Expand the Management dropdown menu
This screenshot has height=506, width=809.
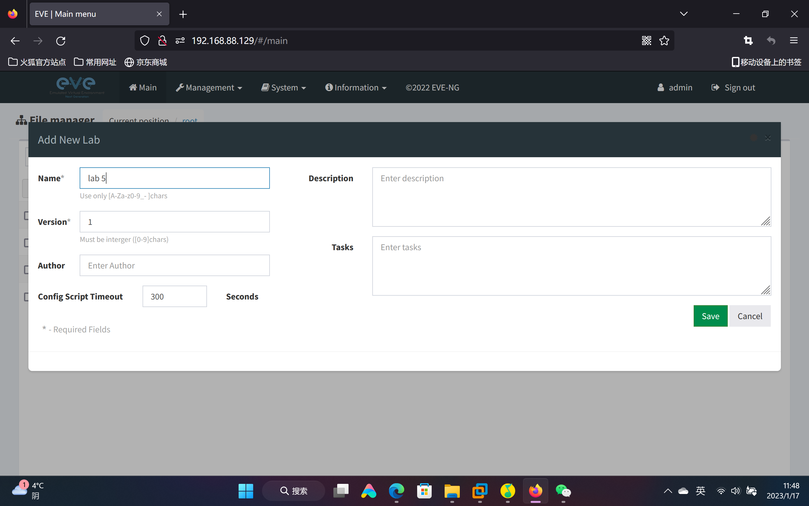(209, 87)
